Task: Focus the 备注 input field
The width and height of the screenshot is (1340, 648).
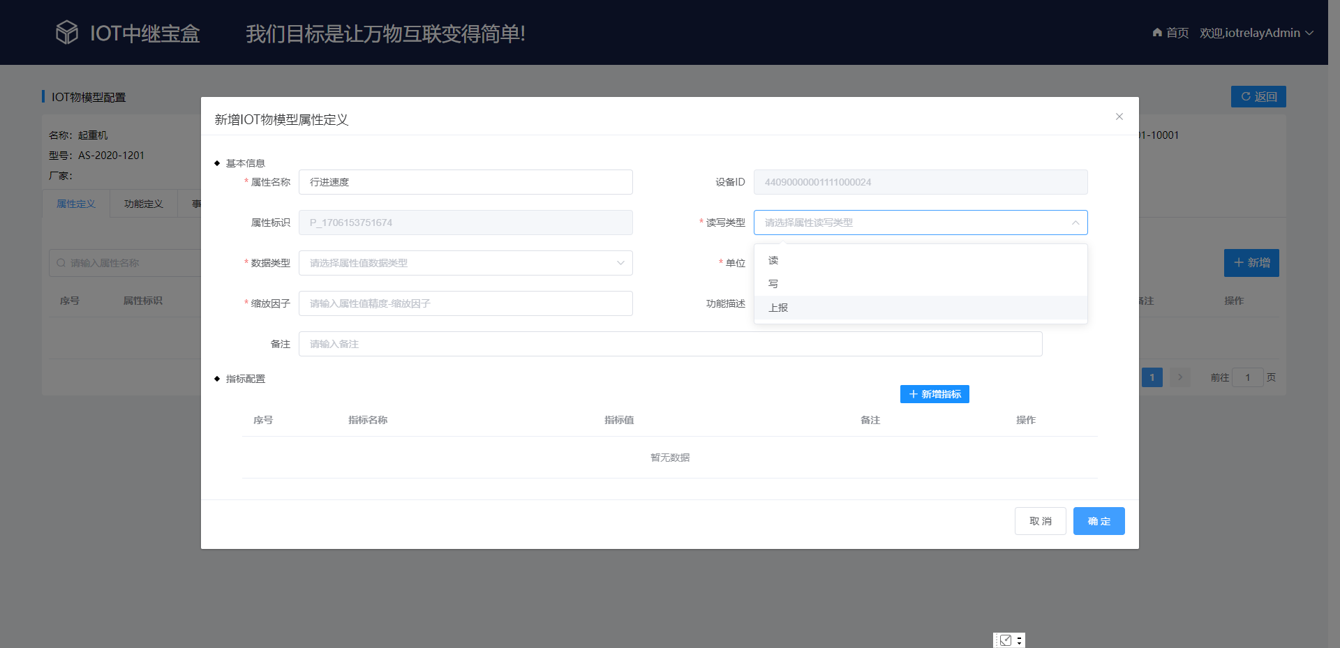Action: click(x=670, y=344)
